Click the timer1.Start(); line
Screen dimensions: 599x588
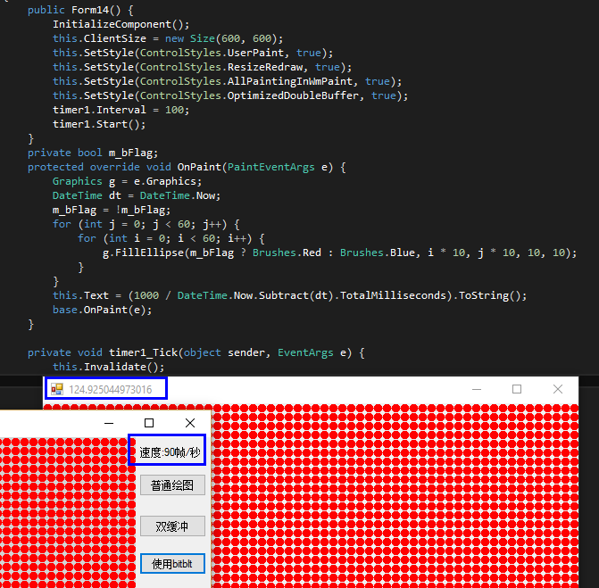pyautogui.click(x=99, y=124)
